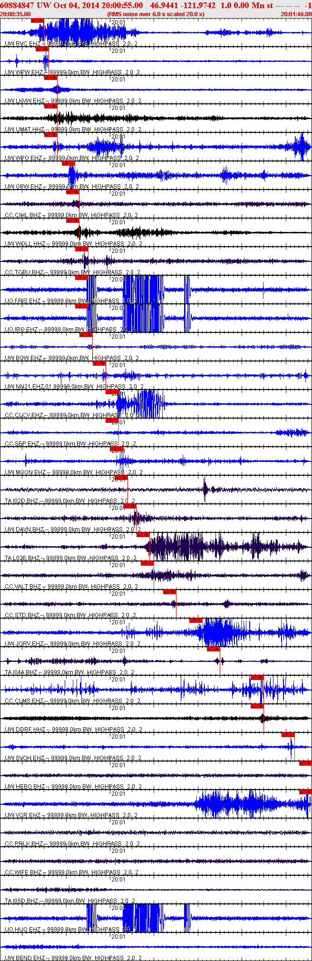The width and height of the screenshot is (312, 961).
Task: Select the red pick flag on I02D trace
Action: [121, 478]
